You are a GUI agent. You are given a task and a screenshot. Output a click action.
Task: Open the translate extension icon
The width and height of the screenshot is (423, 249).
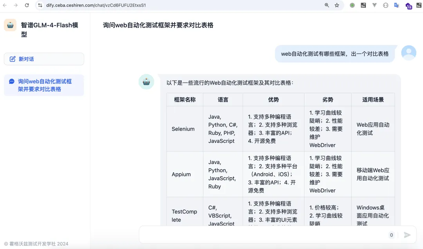pyautogui.click(x=396, y=5)
